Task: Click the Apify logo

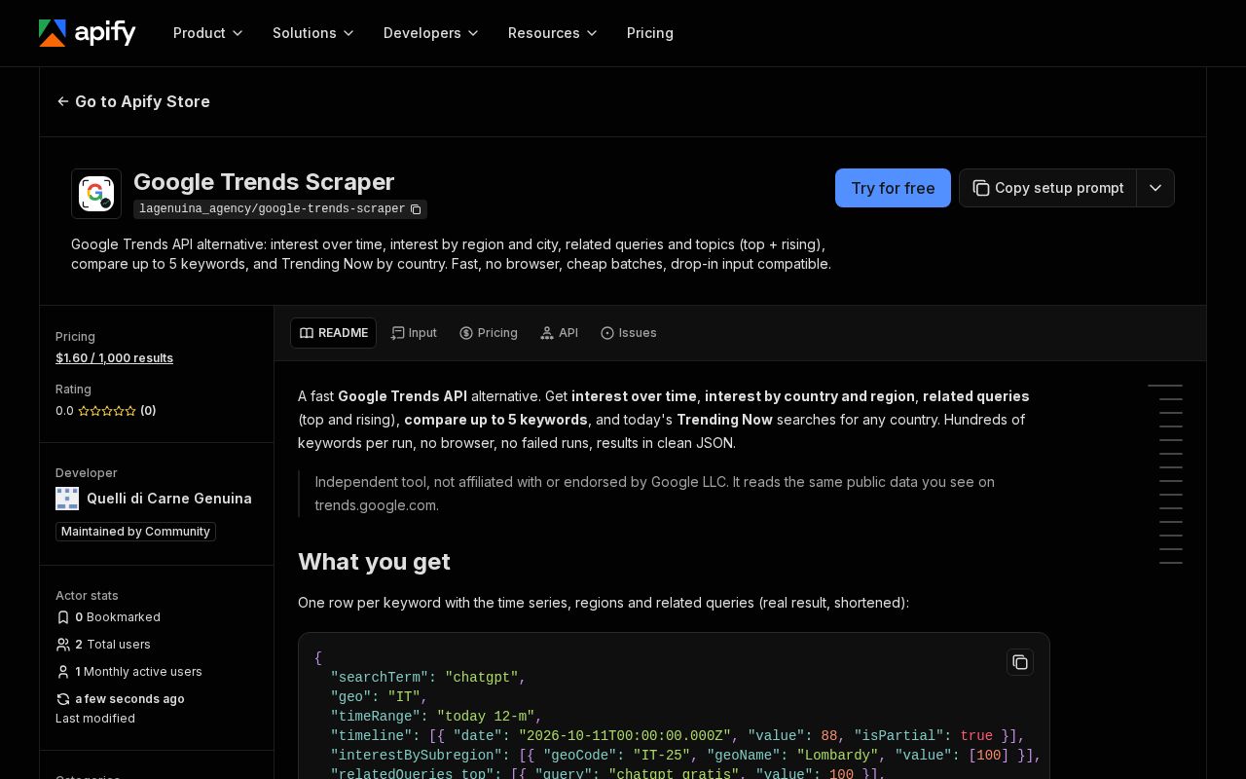Action: 88,33
